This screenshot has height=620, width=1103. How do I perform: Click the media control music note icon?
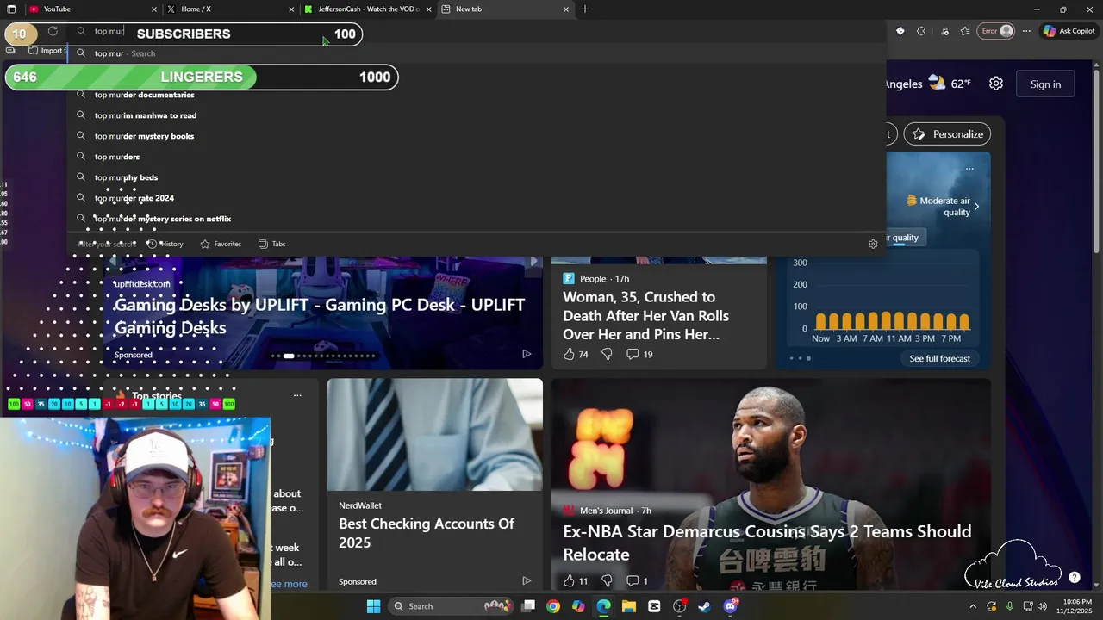click(x=945, y=31)
